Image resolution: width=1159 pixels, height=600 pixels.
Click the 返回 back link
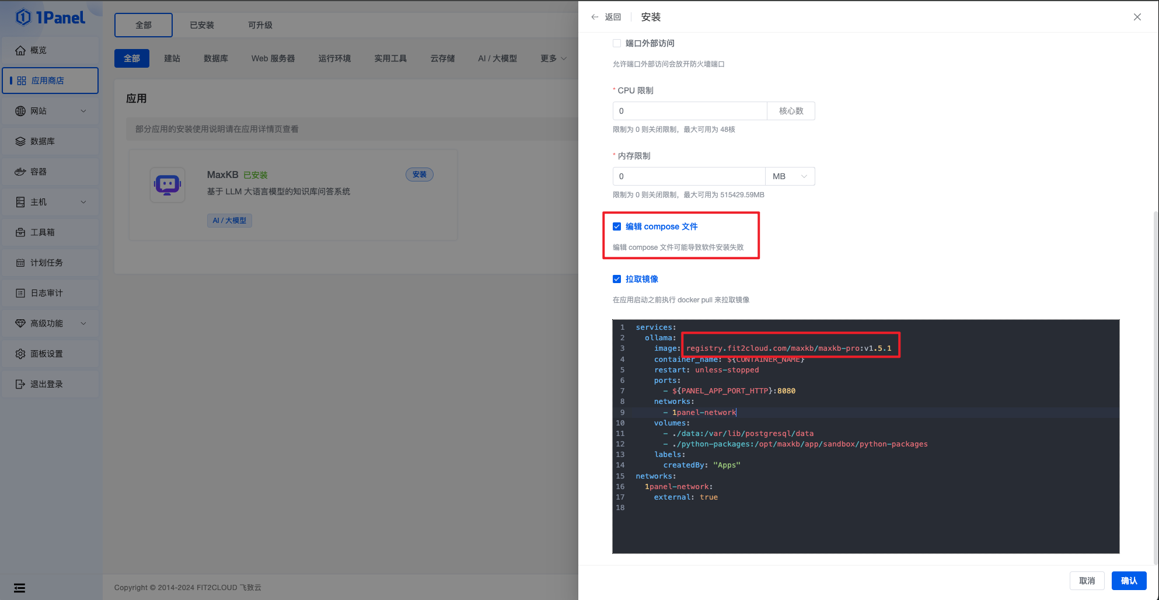tap(613, 17)
